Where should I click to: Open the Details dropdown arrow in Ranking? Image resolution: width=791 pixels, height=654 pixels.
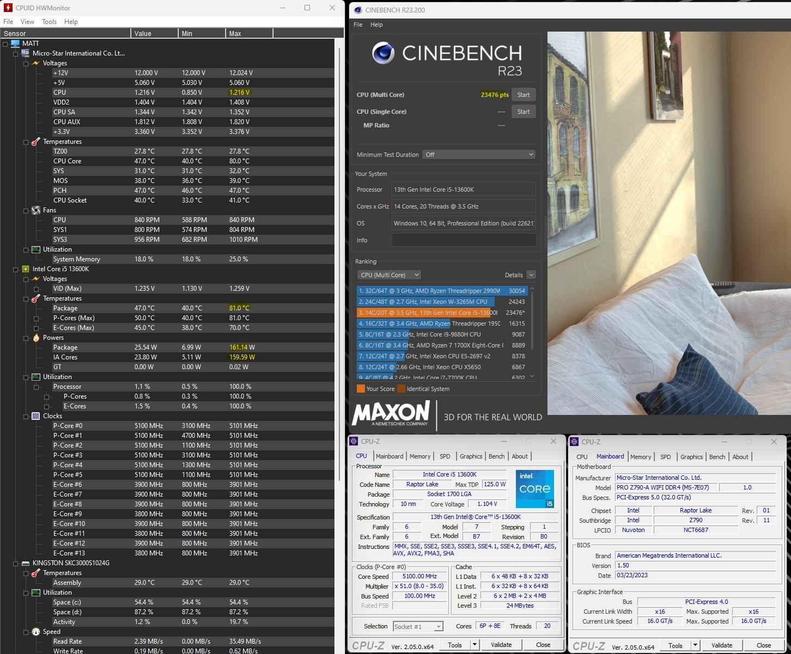click(531, 275)
